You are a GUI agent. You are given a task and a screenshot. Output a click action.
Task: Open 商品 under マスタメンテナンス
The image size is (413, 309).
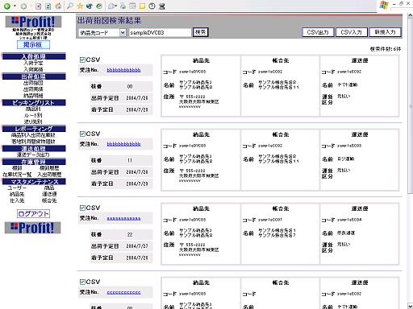[49, 187]
